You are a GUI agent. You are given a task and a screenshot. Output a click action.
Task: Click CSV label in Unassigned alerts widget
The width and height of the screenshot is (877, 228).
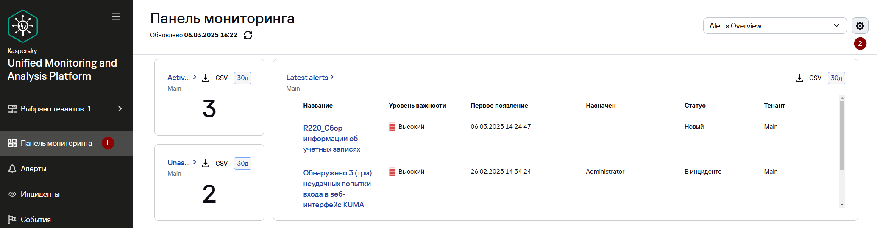[x=221, y=163]
